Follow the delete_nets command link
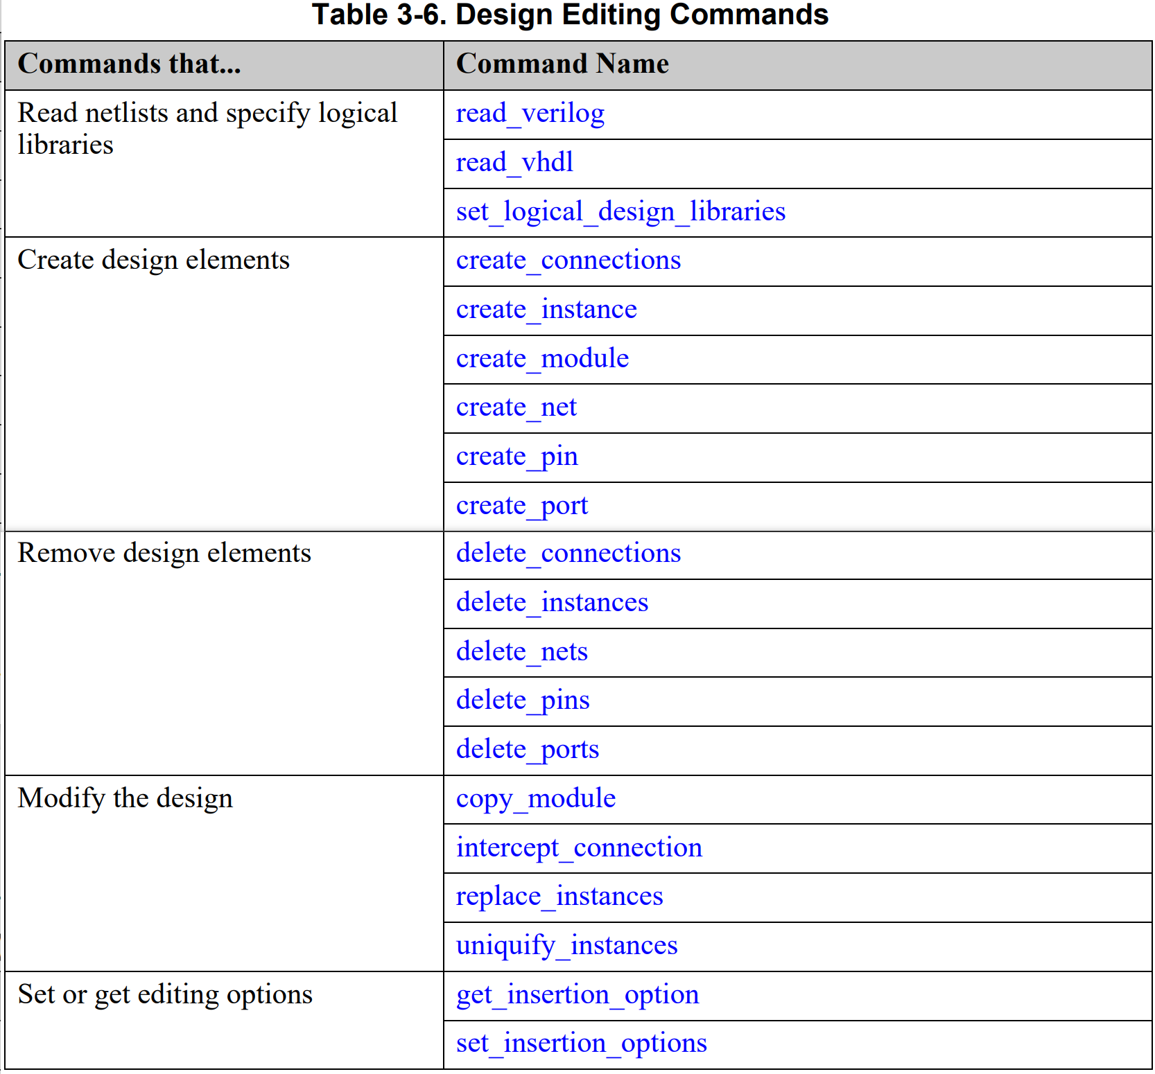The width and height of the screenshot is (1155, 1074). coord(521,652)
